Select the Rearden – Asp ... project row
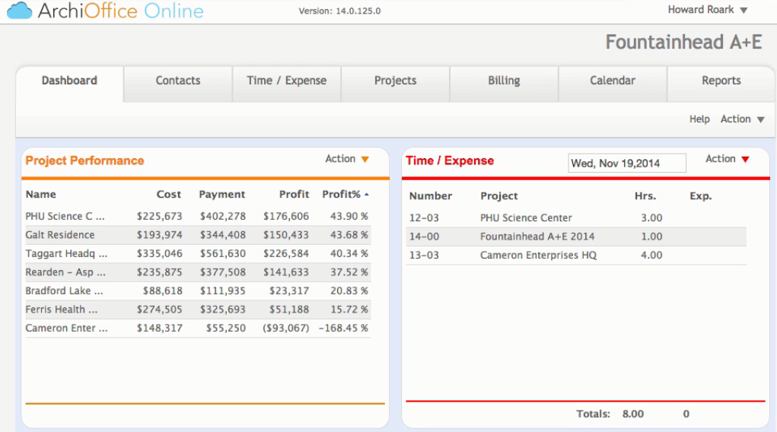 click(198, 272)
